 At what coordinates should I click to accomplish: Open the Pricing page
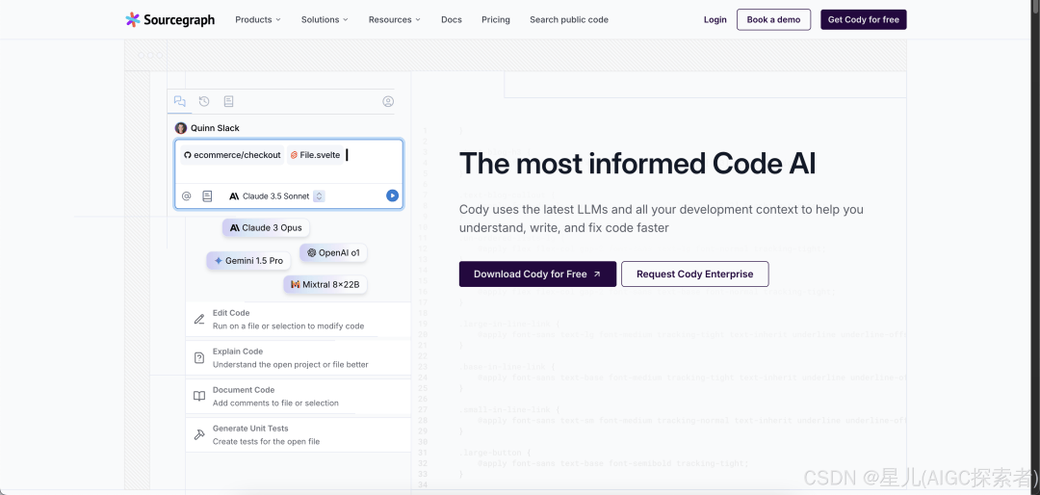[496, 19]
